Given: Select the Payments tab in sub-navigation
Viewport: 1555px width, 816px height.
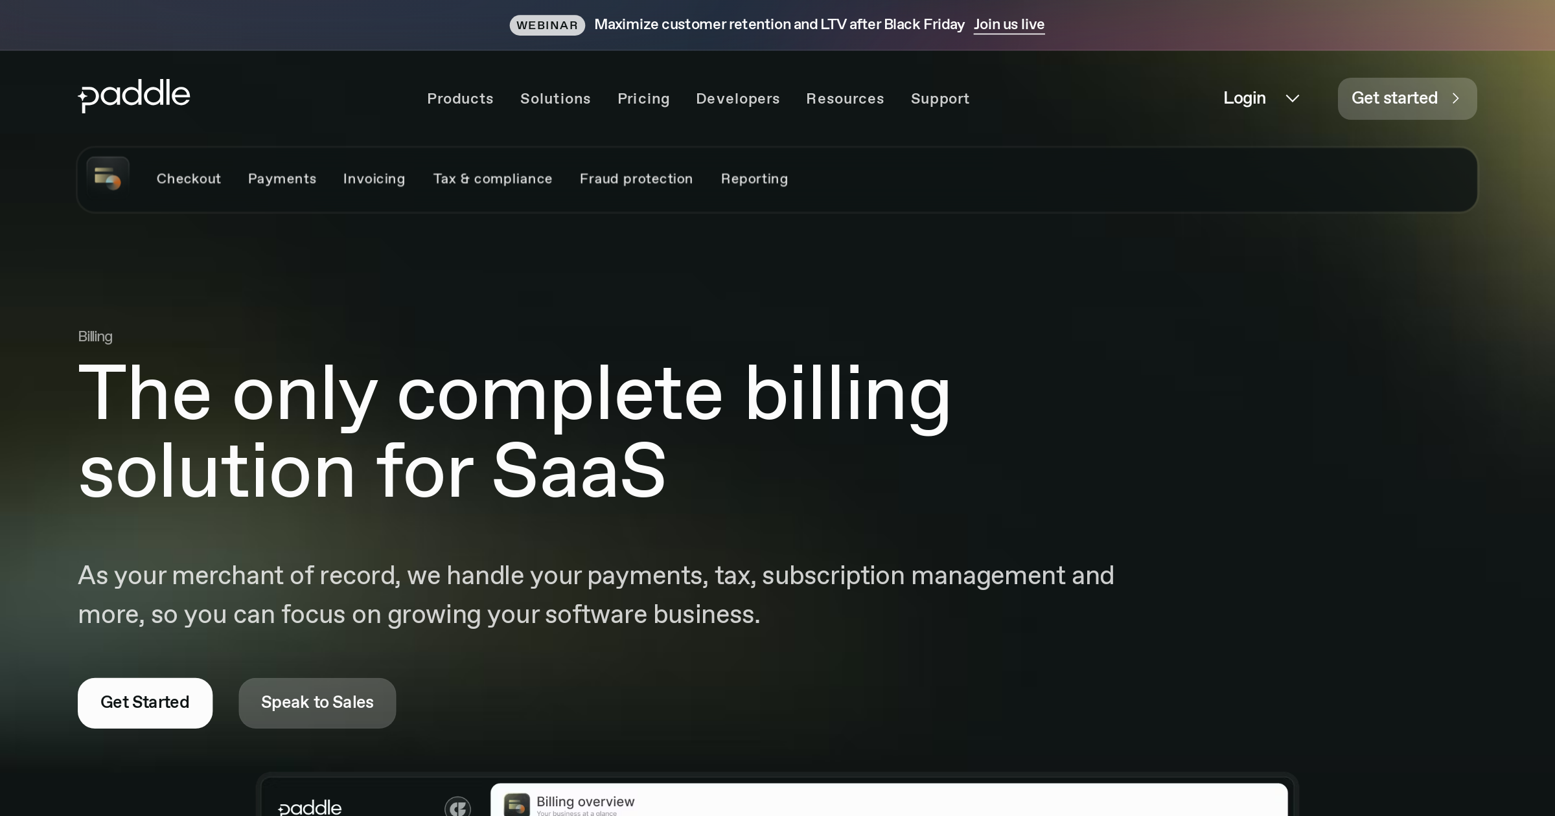Looking at the screenshot, I should (x=282, y=179).
